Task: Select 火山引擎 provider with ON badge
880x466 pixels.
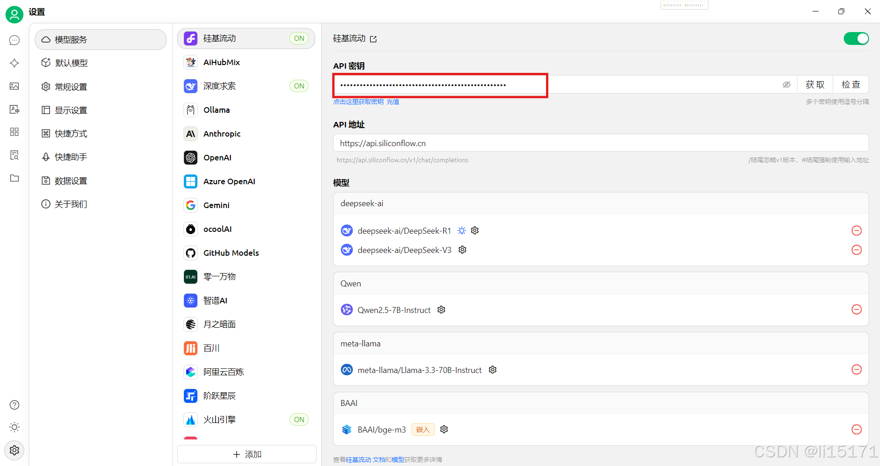Action: pos(246,420)
